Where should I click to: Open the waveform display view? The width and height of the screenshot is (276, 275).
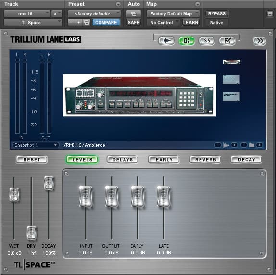(166, 41)
